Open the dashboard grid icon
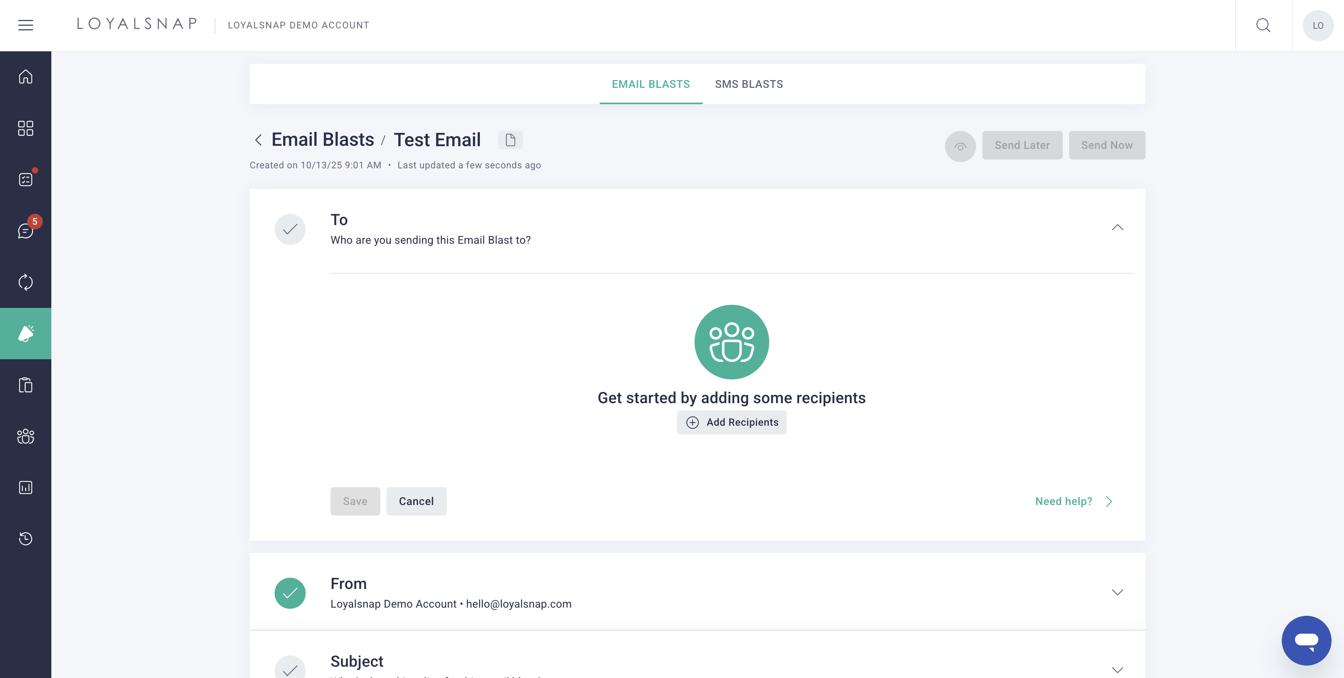Image resolution: width=1344 pixels, height=678 pixels. click(26, 128)
